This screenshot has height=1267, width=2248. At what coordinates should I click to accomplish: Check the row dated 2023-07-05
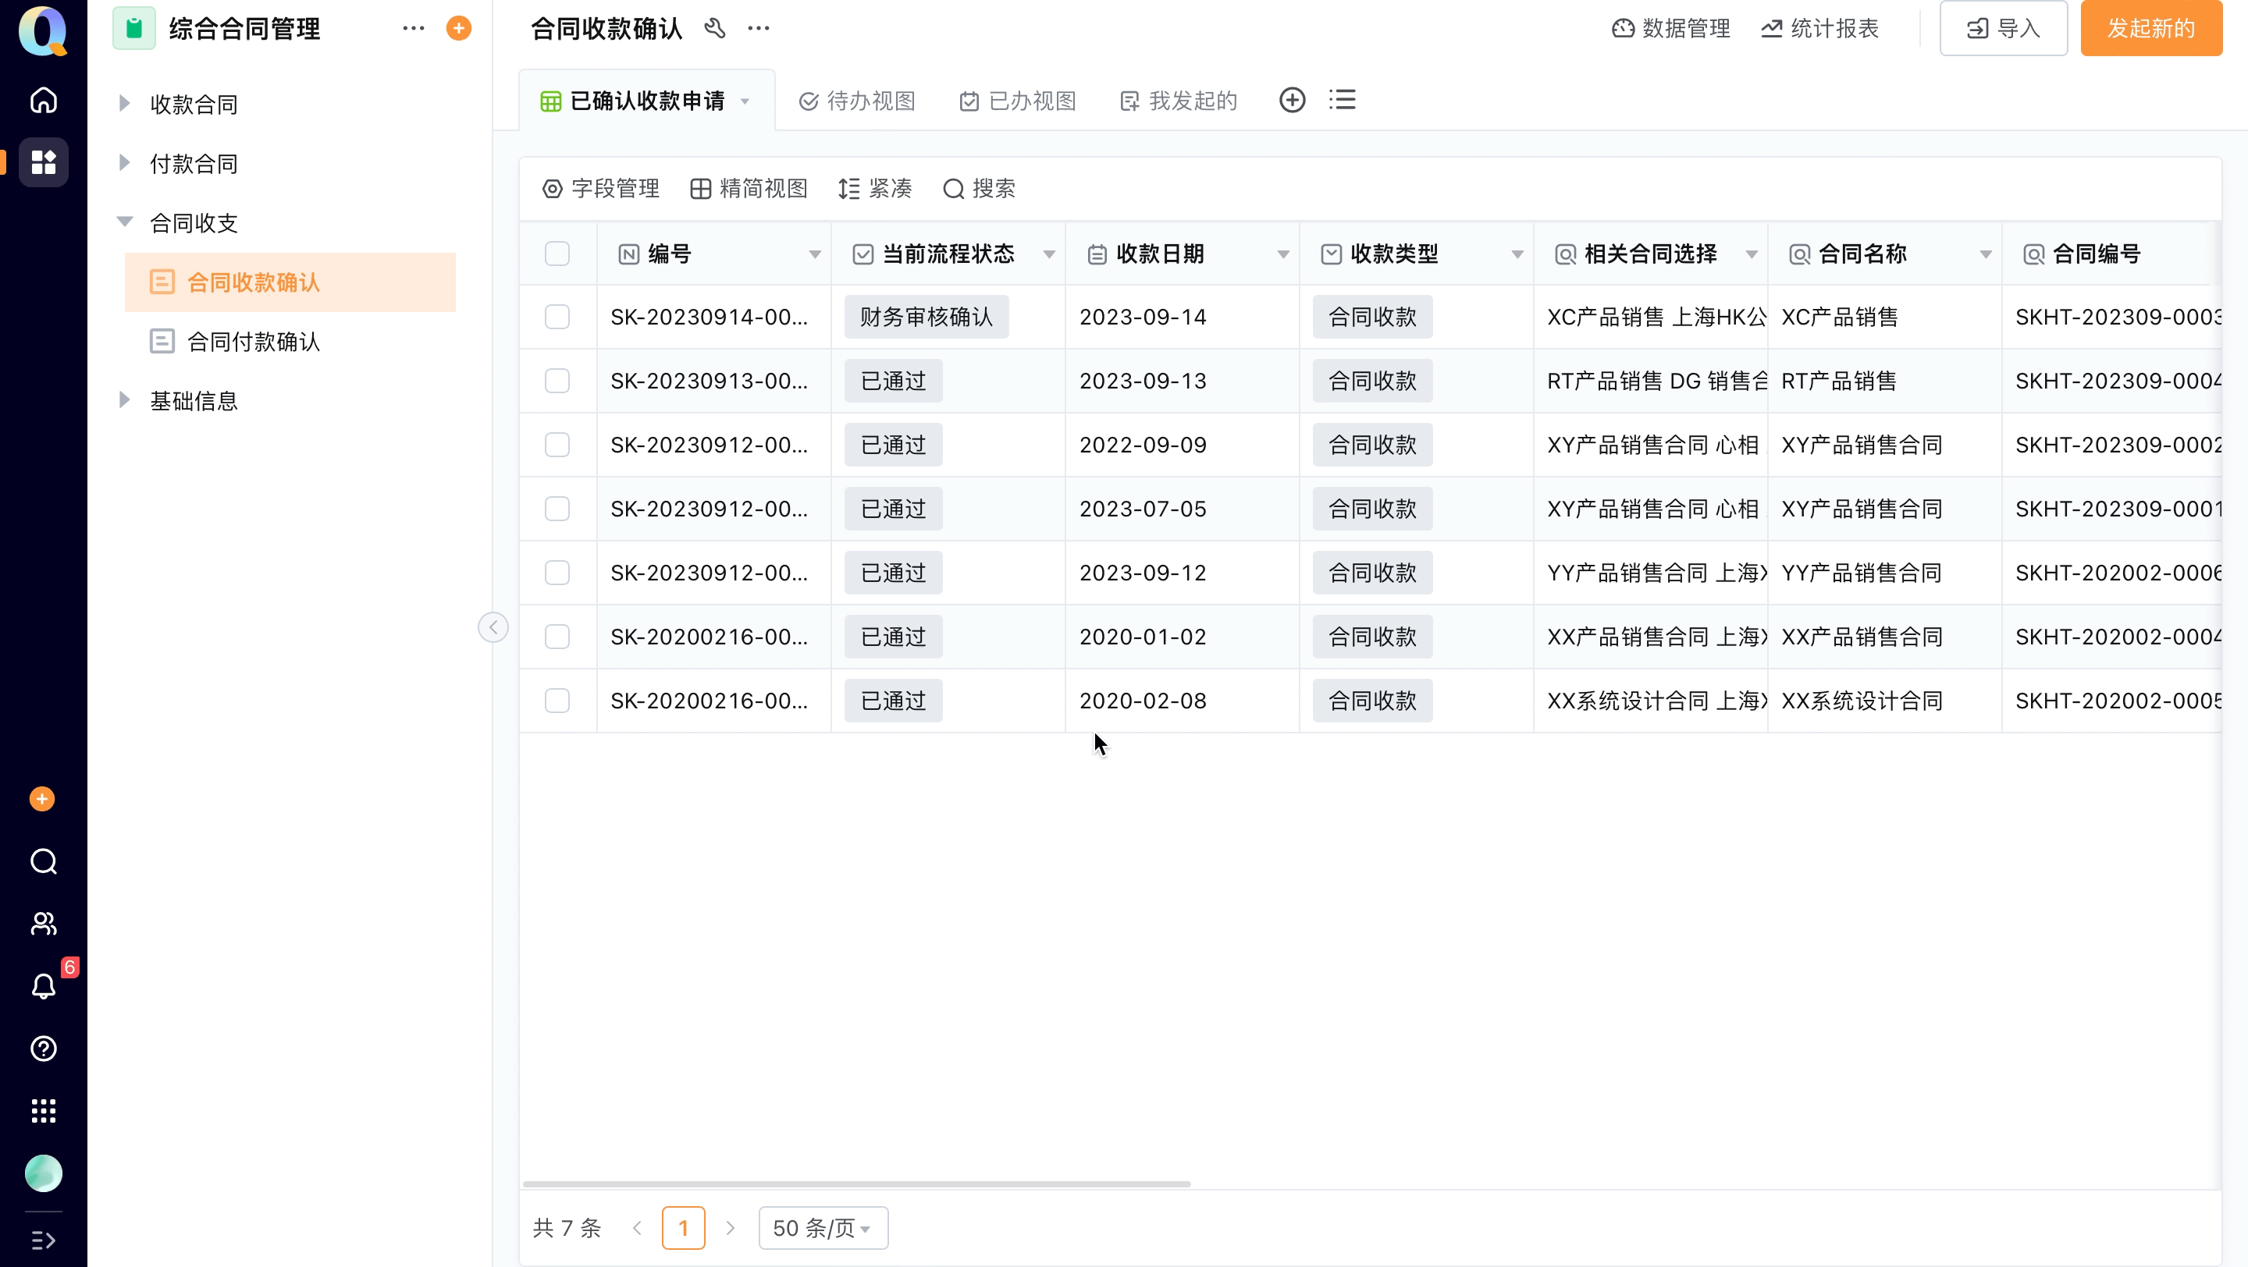tap(557, 509)
